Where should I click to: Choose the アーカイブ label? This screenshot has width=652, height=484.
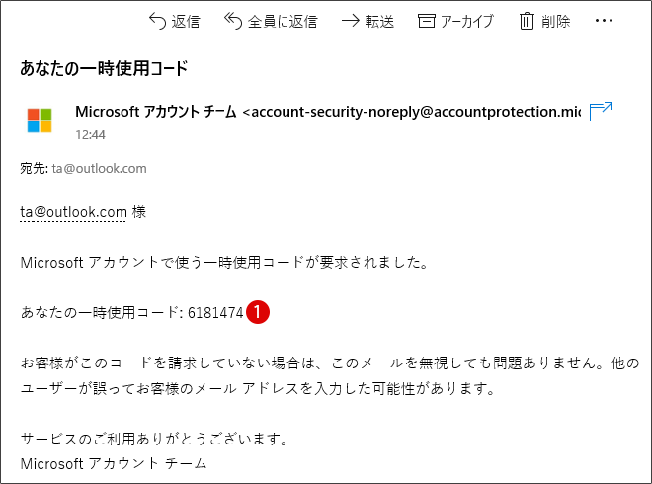[467, 21]
